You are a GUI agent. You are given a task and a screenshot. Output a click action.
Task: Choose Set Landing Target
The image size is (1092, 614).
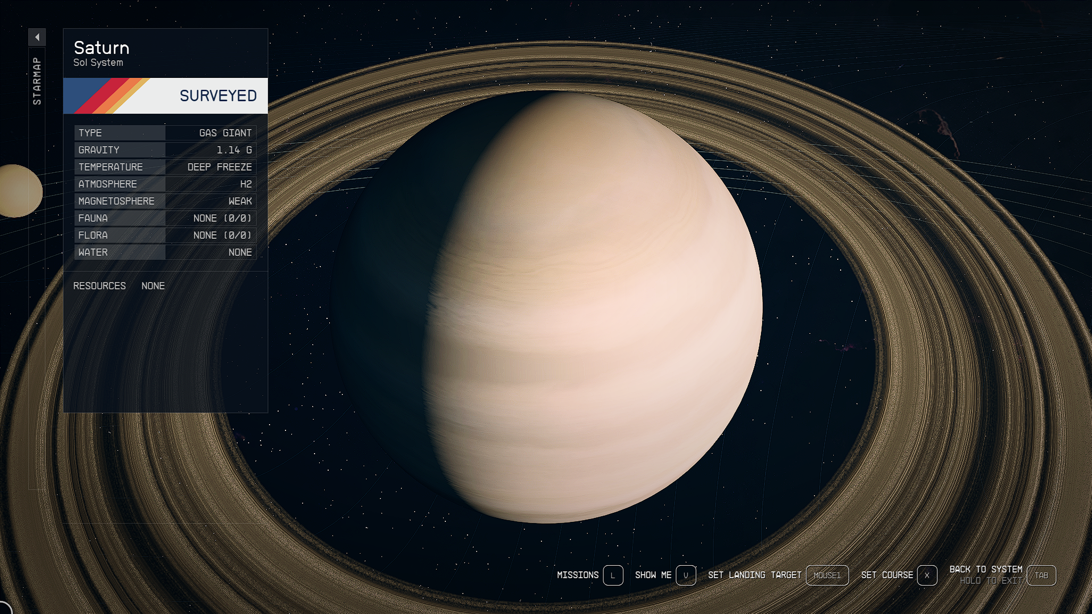[x=754, y=575]
